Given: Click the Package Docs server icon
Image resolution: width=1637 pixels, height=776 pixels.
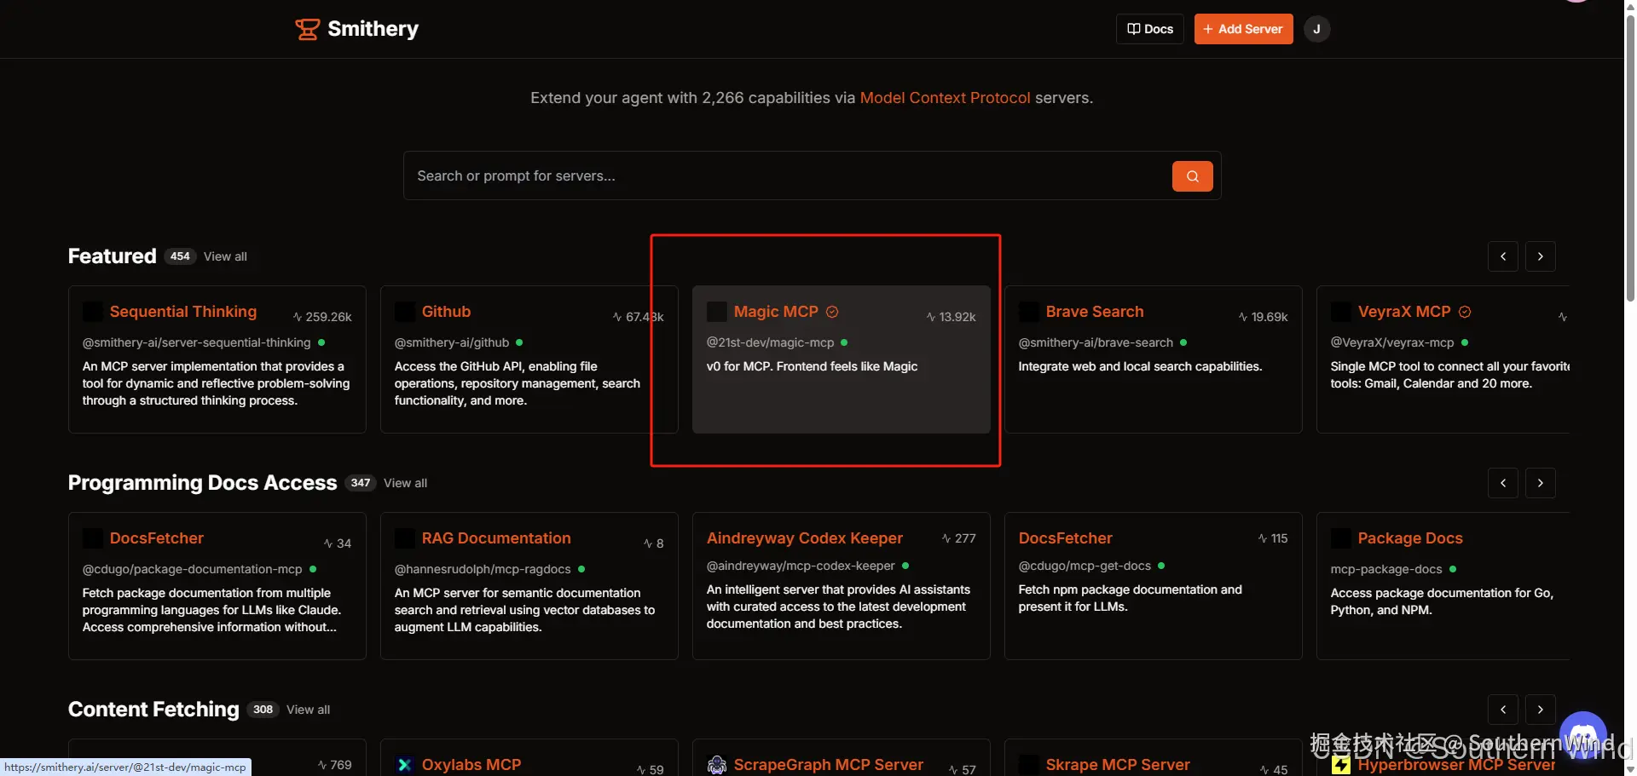Looking at the screenshot, I should tap(1340, 538).
